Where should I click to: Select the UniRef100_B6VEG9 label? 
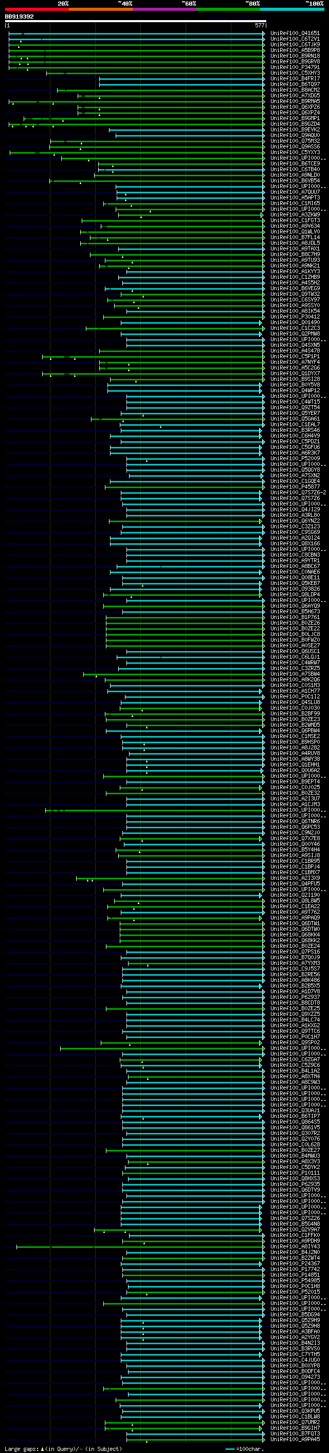click(x=295, y=288)
